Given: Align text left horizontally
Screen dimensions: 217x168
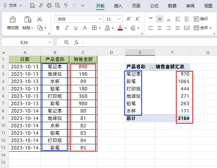Looking at the screenshot, I should pos(150,28).
